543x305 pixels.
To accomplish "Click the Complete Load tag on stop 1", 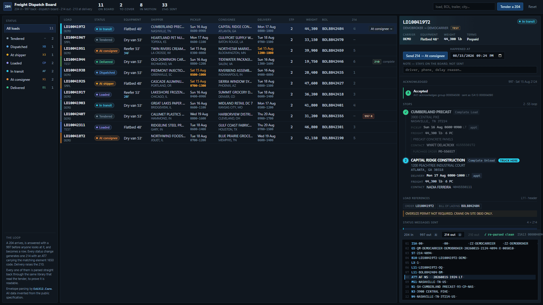I will coord(466,112).
